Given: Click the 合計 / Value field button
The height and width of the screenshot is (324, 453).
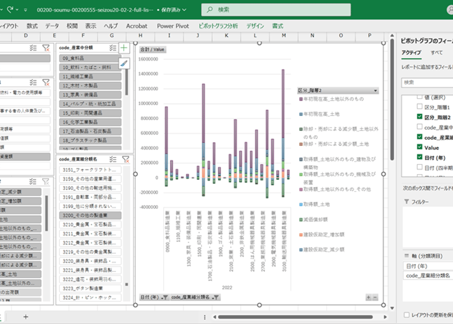Looking at the screenshot, I should [152, 50].
